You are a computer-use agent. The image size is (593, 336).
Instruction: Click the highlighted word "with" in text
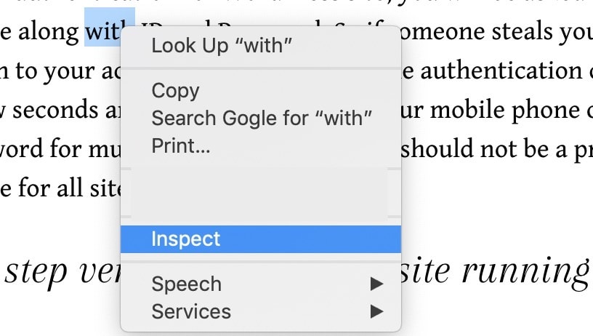(110, 33)
